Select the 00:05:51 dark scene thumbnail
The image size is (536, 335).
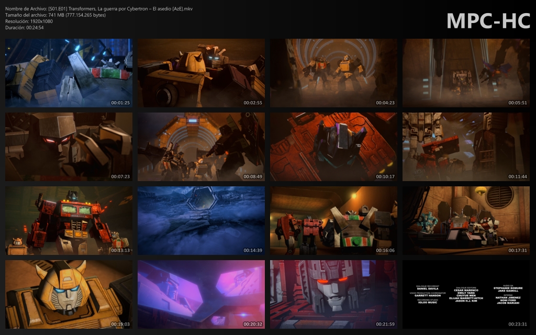(466, 72)
